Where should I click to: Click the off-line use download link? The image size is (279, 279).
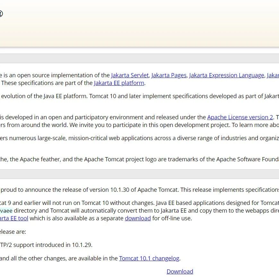(x=138, y=218)
